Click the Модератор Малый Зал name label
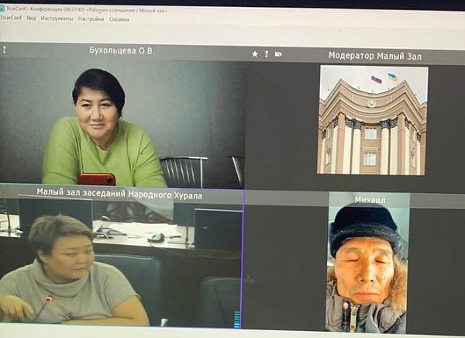Screen dimensions: 465x338 click(373, 55)
